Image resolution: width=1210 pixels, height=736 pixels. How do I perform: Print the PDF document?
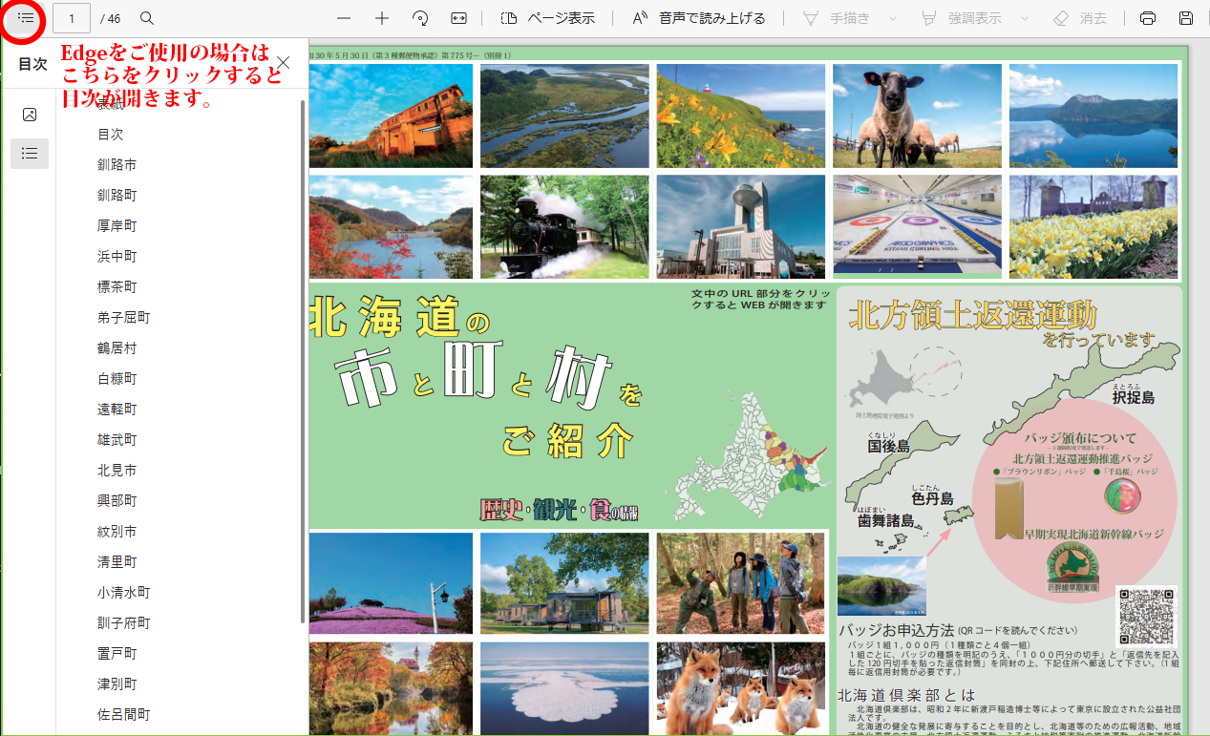1148,18
